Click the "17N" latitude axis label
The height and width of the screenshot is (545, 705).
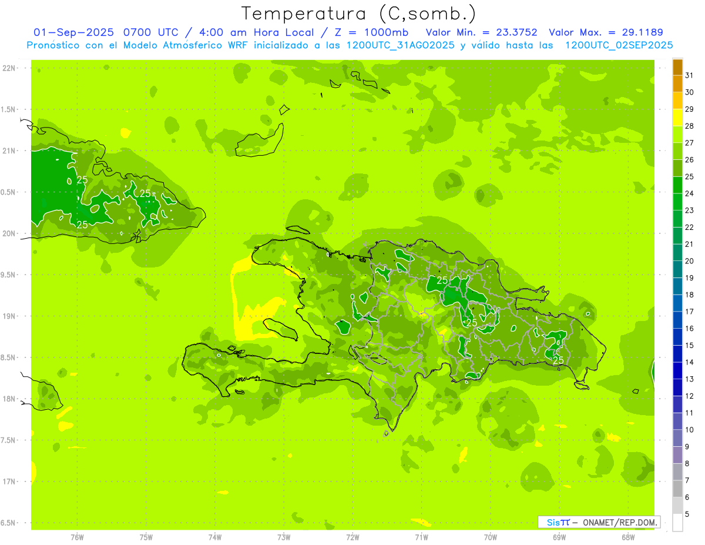(10, 482)
